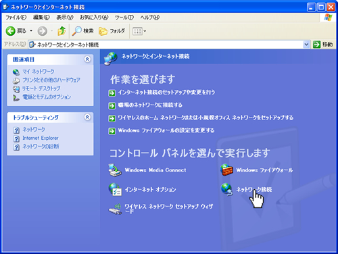Click arrow icon for internet connection setup task
The width and height of the screenshot is (338, 254).
(112, 93)
